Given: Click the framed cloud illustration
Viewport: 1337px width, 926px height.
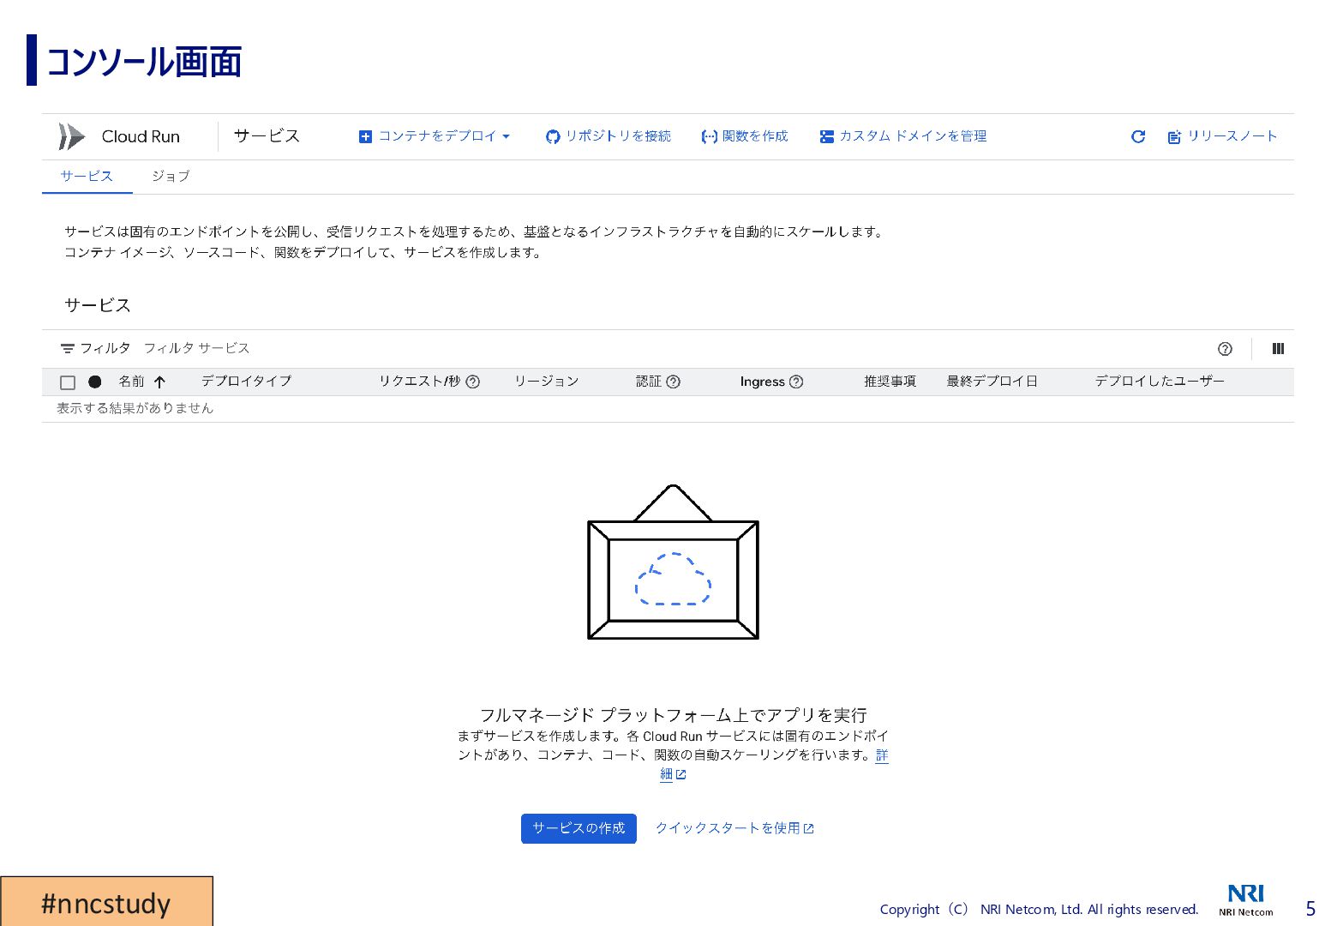Looking at the screenshot, I should [x=673, y=562].
